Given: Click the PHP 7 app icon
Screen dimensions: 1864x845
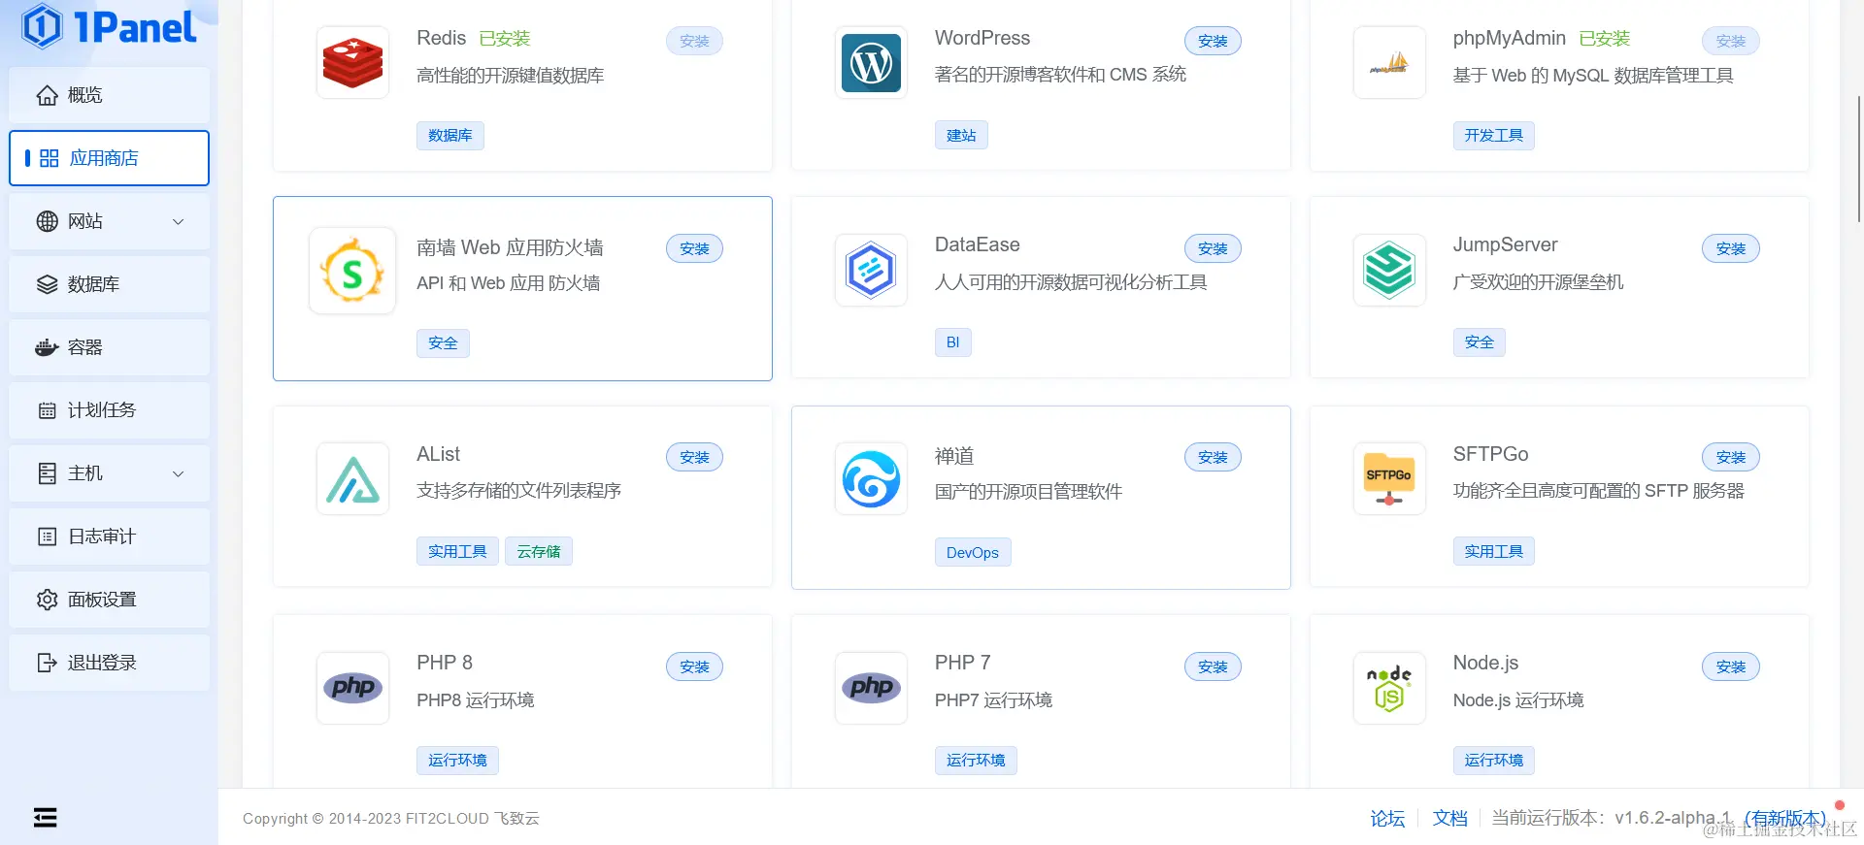Looking at the screenshot, I should pos(871,688).
